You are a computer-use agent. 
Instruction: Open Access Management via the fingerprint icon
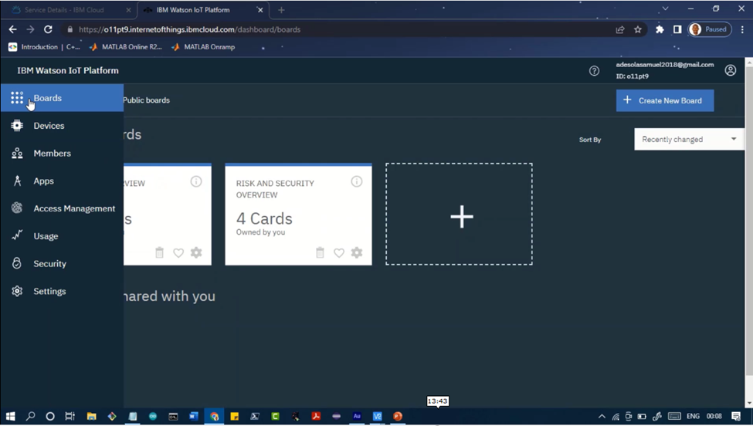[17, 208]
